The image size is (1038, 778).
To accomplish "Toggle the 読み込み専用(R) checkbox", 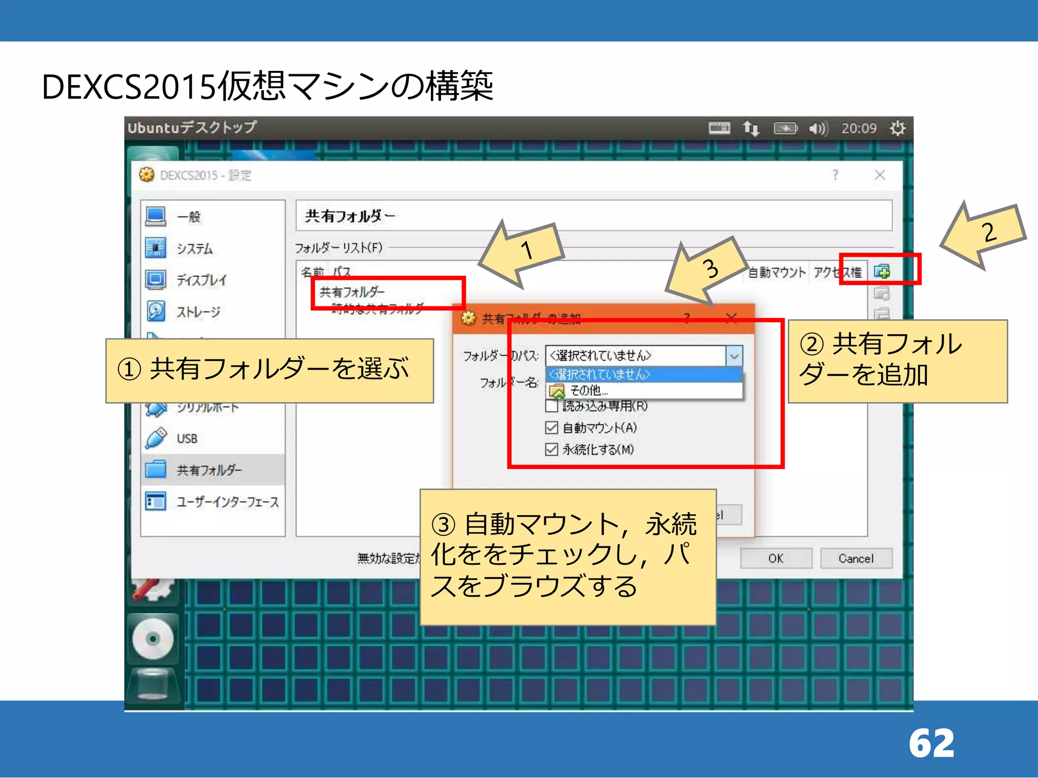I will pos(551,406).
